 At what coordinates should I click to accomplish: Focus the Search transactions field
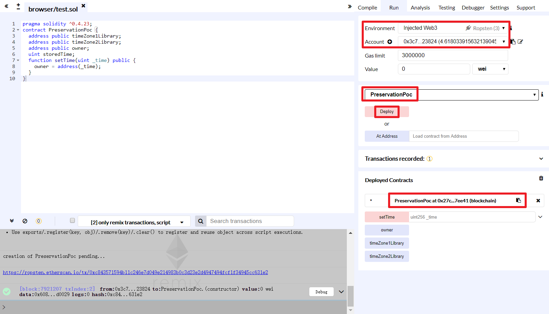click(x=250, y=221)
